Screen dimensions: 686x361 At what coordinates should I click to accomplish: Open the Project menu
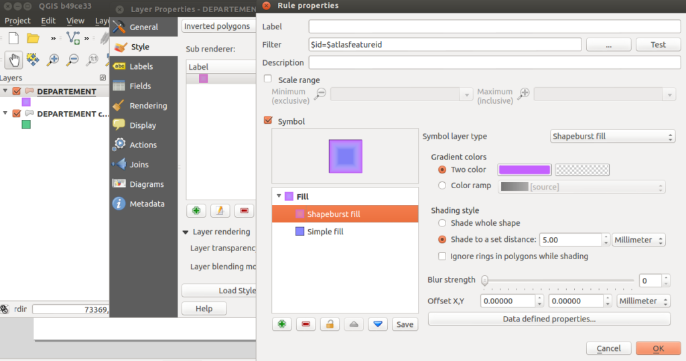[17, 21]
